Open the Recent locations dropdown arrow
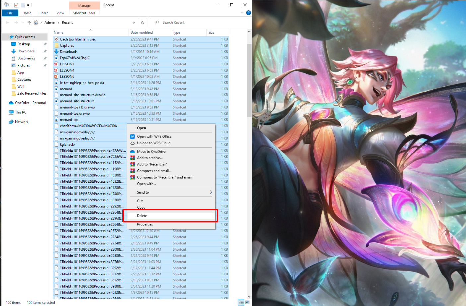The height and width of the screenshot is (306, 466). click(x=23, y=22)
